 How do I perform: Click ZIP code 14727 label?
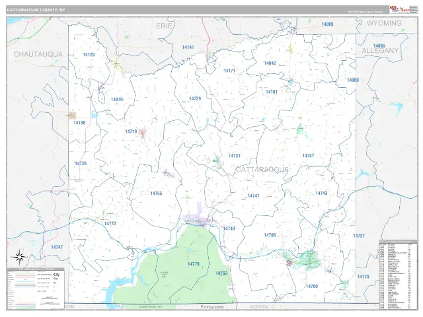[359, 236]
